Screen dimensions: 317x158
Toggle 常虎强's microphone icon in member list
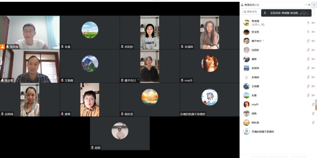point(308,23)
